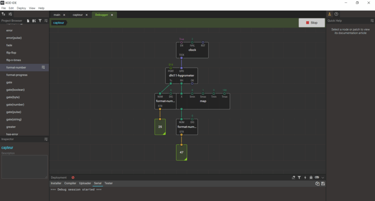375x201 pixels.
Task: Click the Inspector sliders icon in sidebar header
Action: 10,14
